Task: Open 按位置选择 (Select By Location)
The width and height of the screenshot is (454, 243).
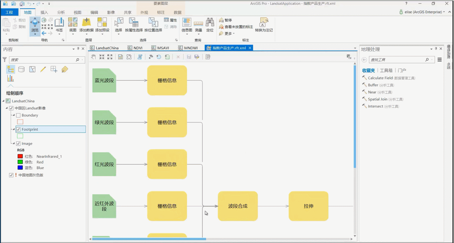Action: pyautogui.click(x=153, y=25)
